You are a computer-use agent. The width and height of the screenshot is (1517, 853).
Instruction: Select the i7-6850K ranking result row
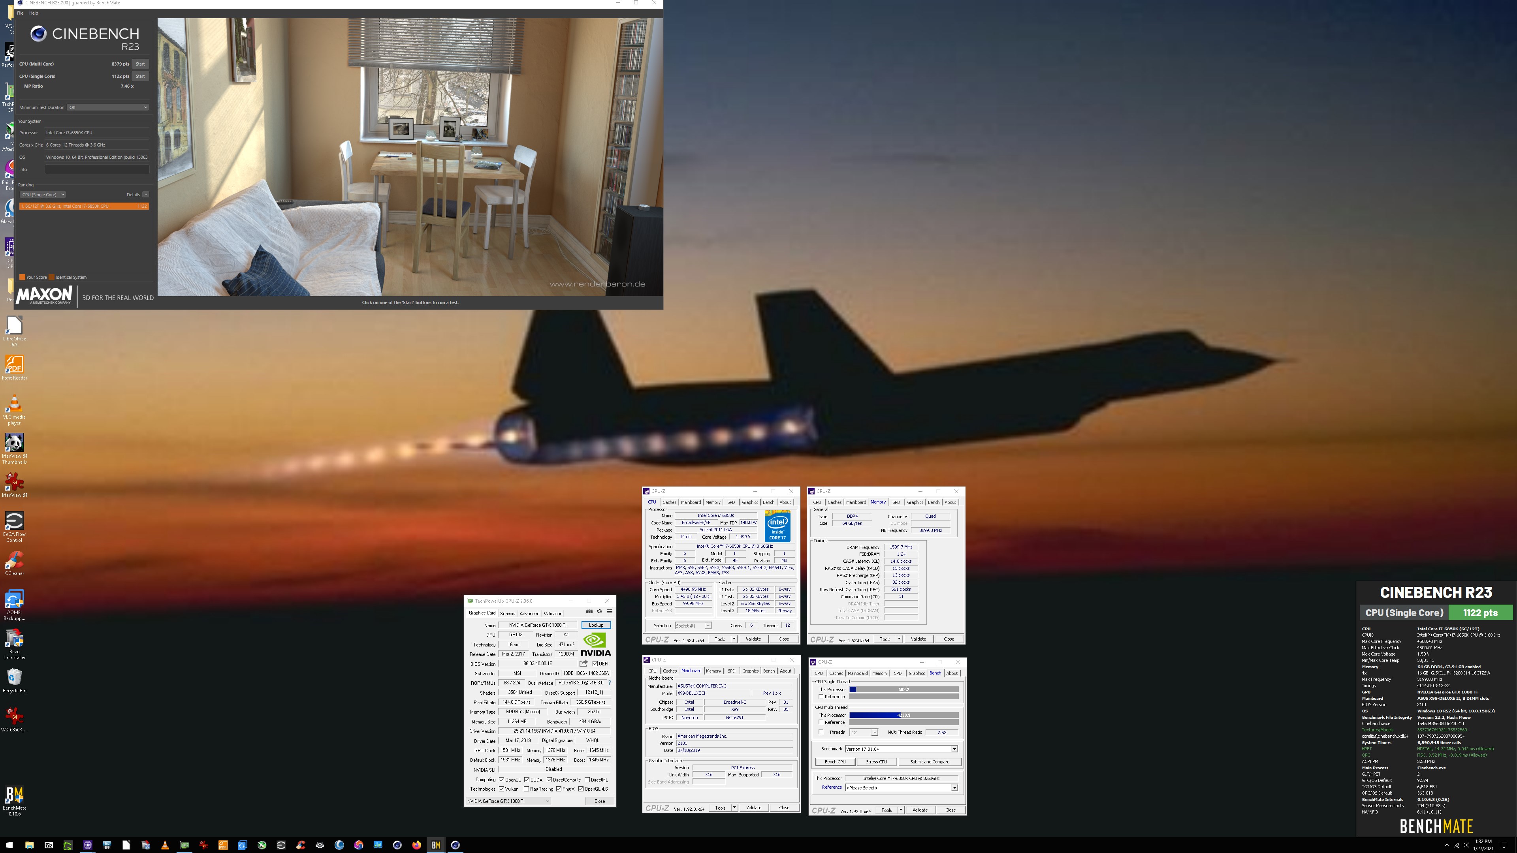click(84, 206)
